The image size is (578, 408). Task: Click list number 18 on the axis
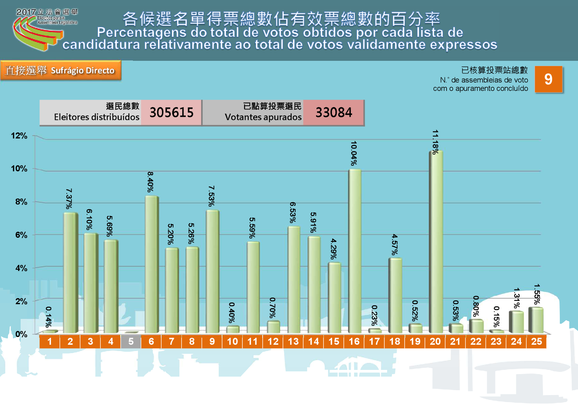click(x=394, y=342)
